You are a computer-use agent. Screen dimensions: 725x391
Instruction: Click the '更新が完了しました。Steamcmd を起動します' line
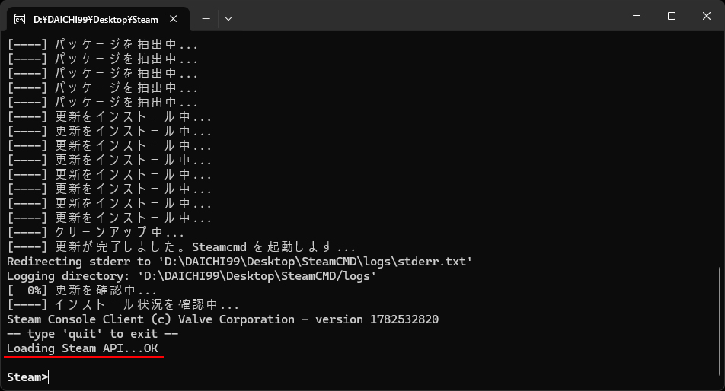coord(181,247)
